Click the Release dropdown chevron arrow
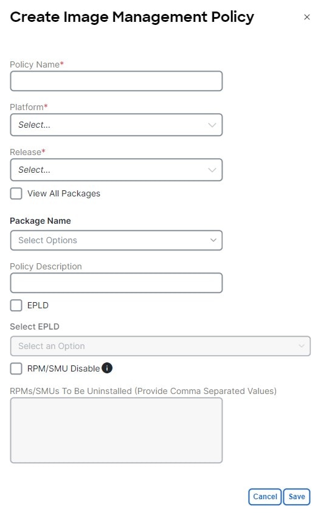The image size is (321, 515). click(x=212, y=170)
